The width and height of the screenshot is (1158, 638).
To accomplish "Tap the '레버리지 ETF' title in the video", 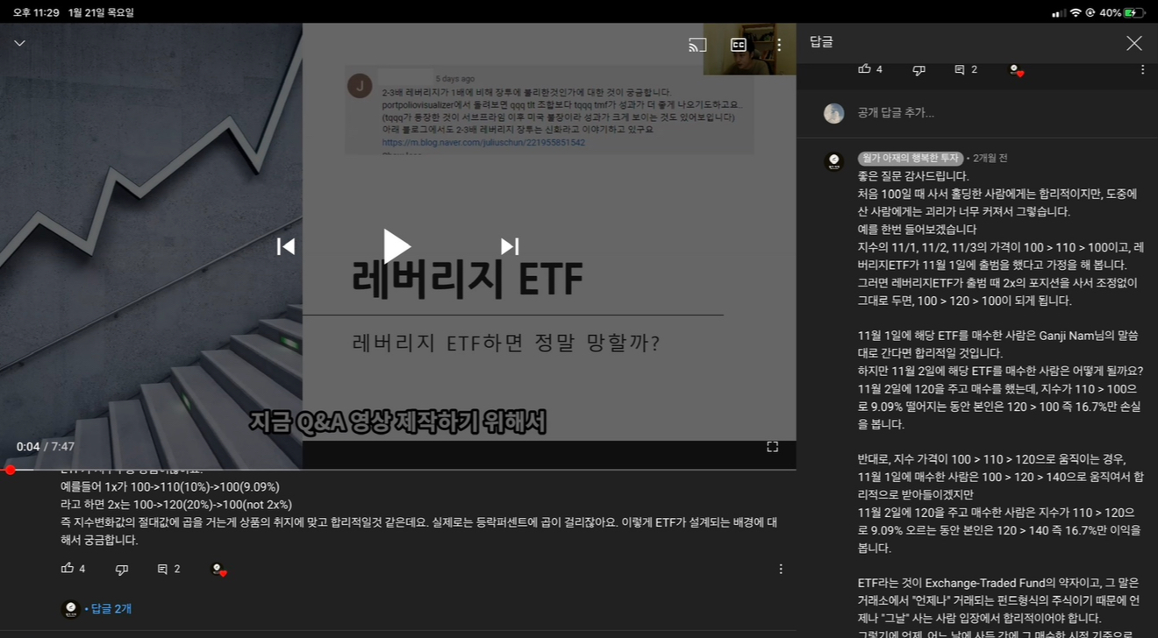I will click(x=468, y=280).
